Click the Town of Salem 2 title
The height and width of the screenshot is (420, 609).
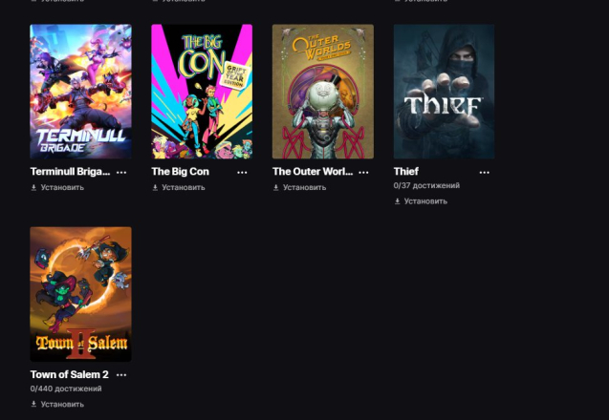click(69, 374)
